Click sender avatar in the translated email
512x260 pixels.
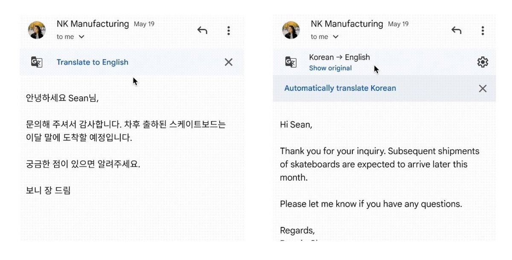point(291,30)
